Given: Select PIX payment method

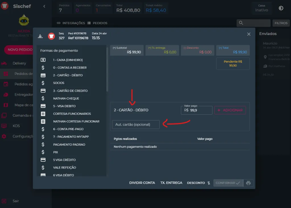Looking at the screenshot, I should pos(72,152).
